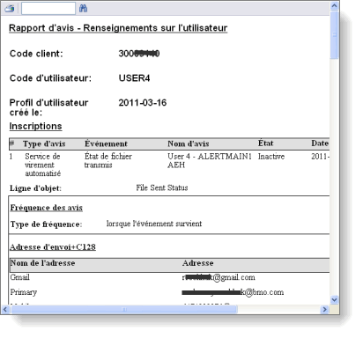
Task: Click the horizontal scrollbar left arrow
Action: [x=5, y=309]
